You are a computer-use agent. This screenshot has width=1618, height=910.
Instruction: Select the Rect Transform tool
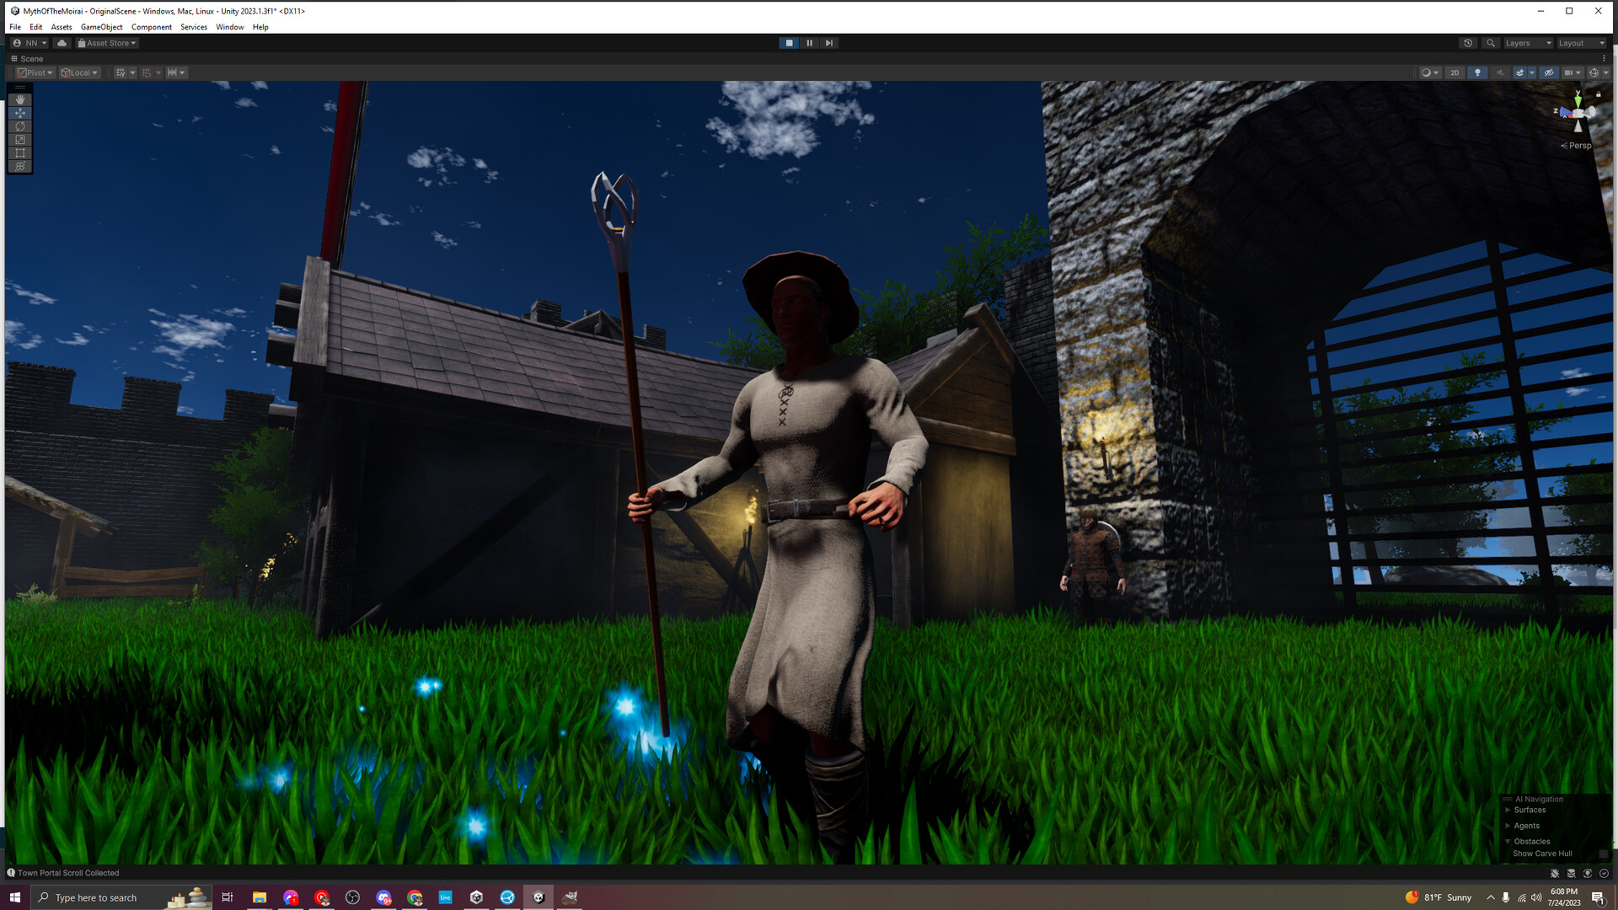point(19,153)
